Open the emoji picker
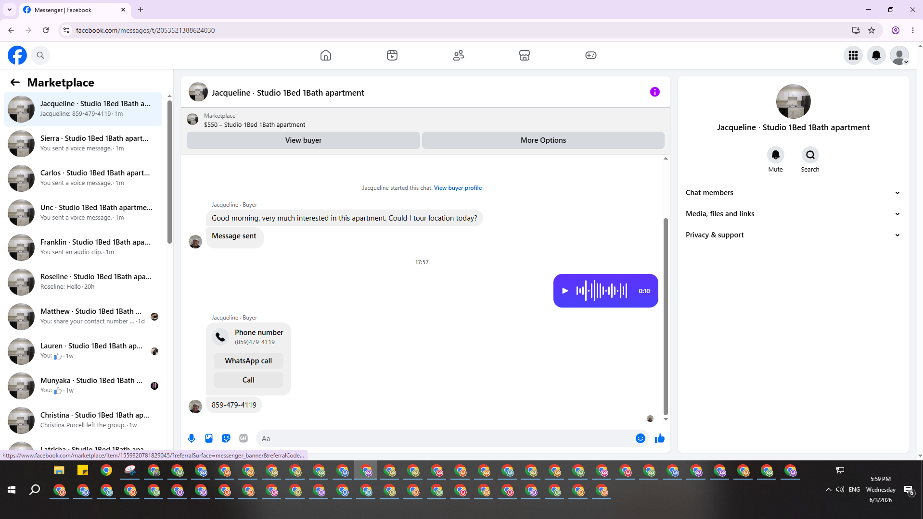Image resolution: width=923 pixels, height=519 pixels. (641, 438)
